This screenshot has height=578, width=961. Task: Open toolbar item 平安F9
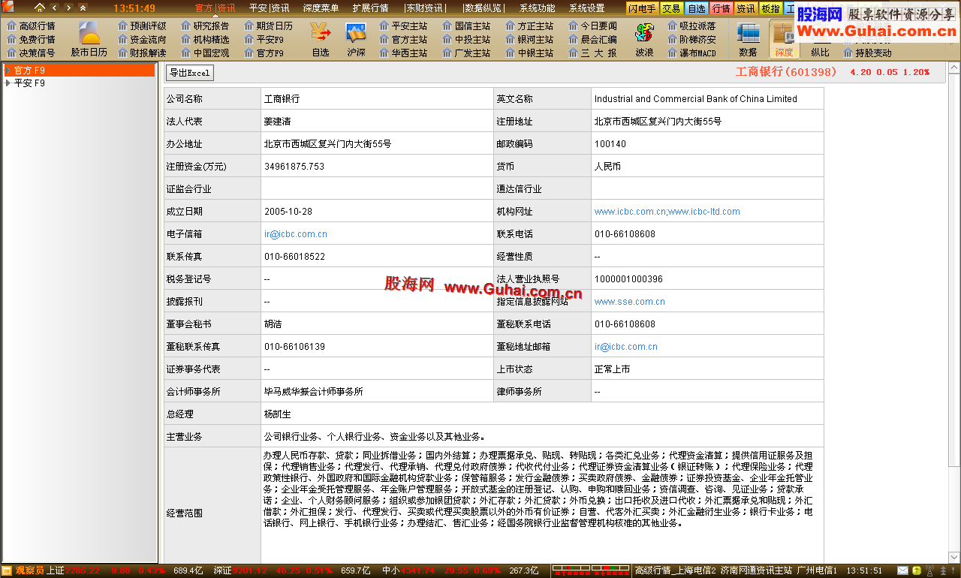(x=264, y=39)
